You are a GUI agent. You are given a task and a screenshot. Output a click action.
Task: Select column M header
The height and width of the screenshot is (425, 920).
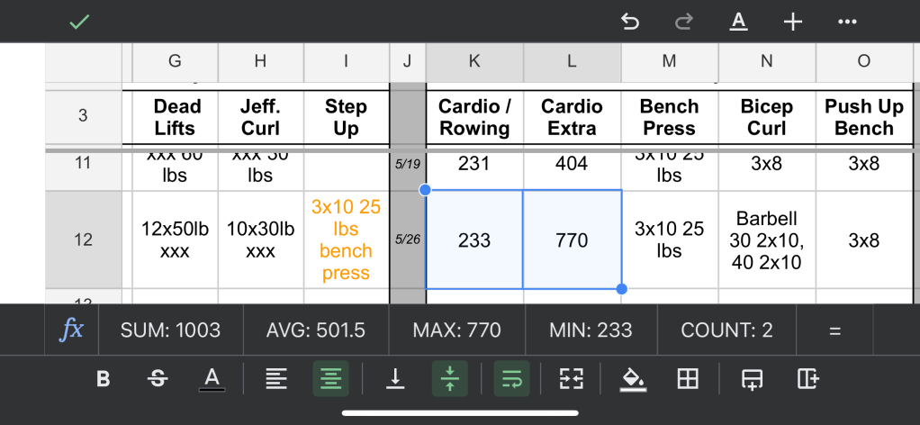click(x=669, y=61)
